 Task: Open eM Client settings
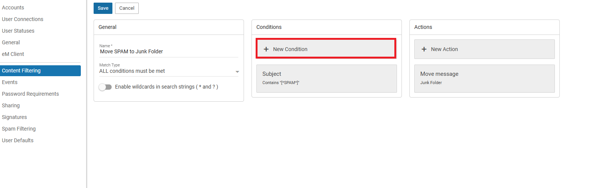click(13, 54)
